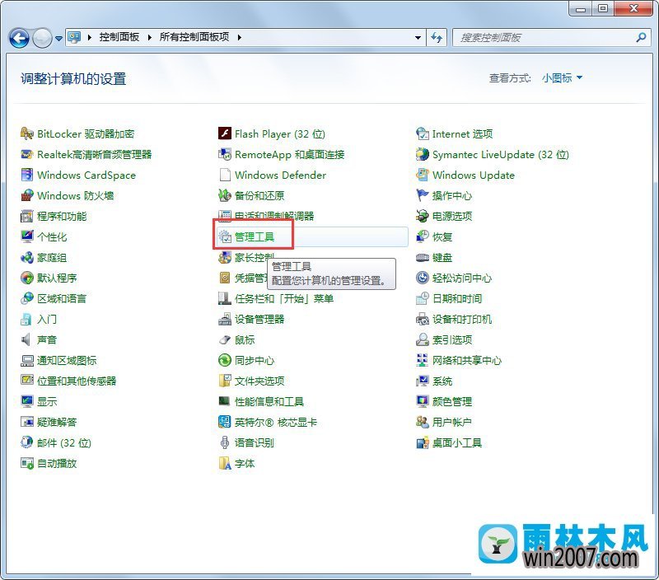This screenshot has height=580, width=659.
Task: Open 疑难解答 link
Action: [x=57, y=422]
